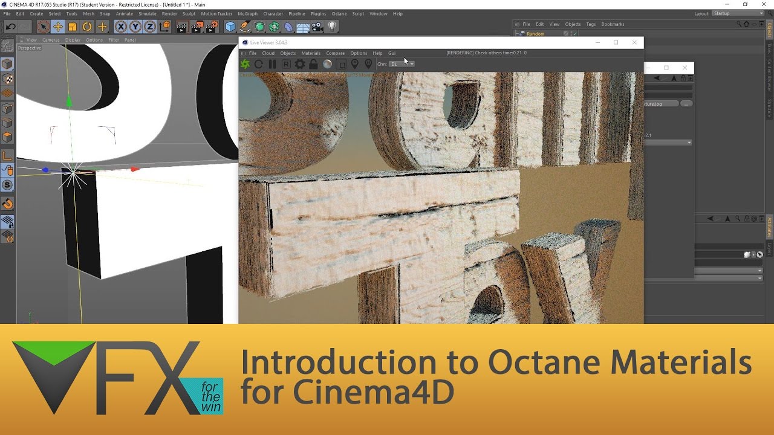Image resolution: width=774 pixels, height=435 pixels.
Task: Click the Make Editable icon
Action: click(7, 46)
